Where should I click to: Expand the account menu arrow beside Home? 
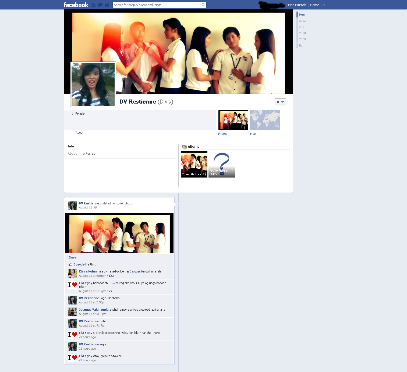coord(324,5)
